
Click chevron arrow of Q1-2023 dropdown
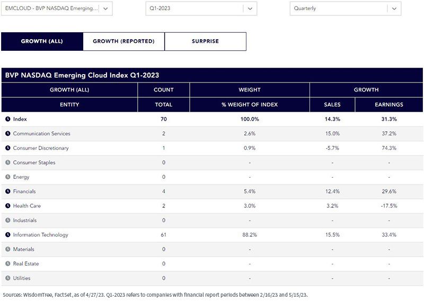click(250, 8)
